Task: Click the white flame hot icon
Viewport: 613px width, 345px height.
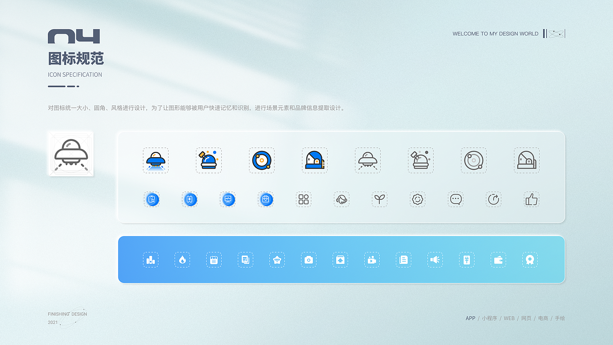Action: coord(182,260)
